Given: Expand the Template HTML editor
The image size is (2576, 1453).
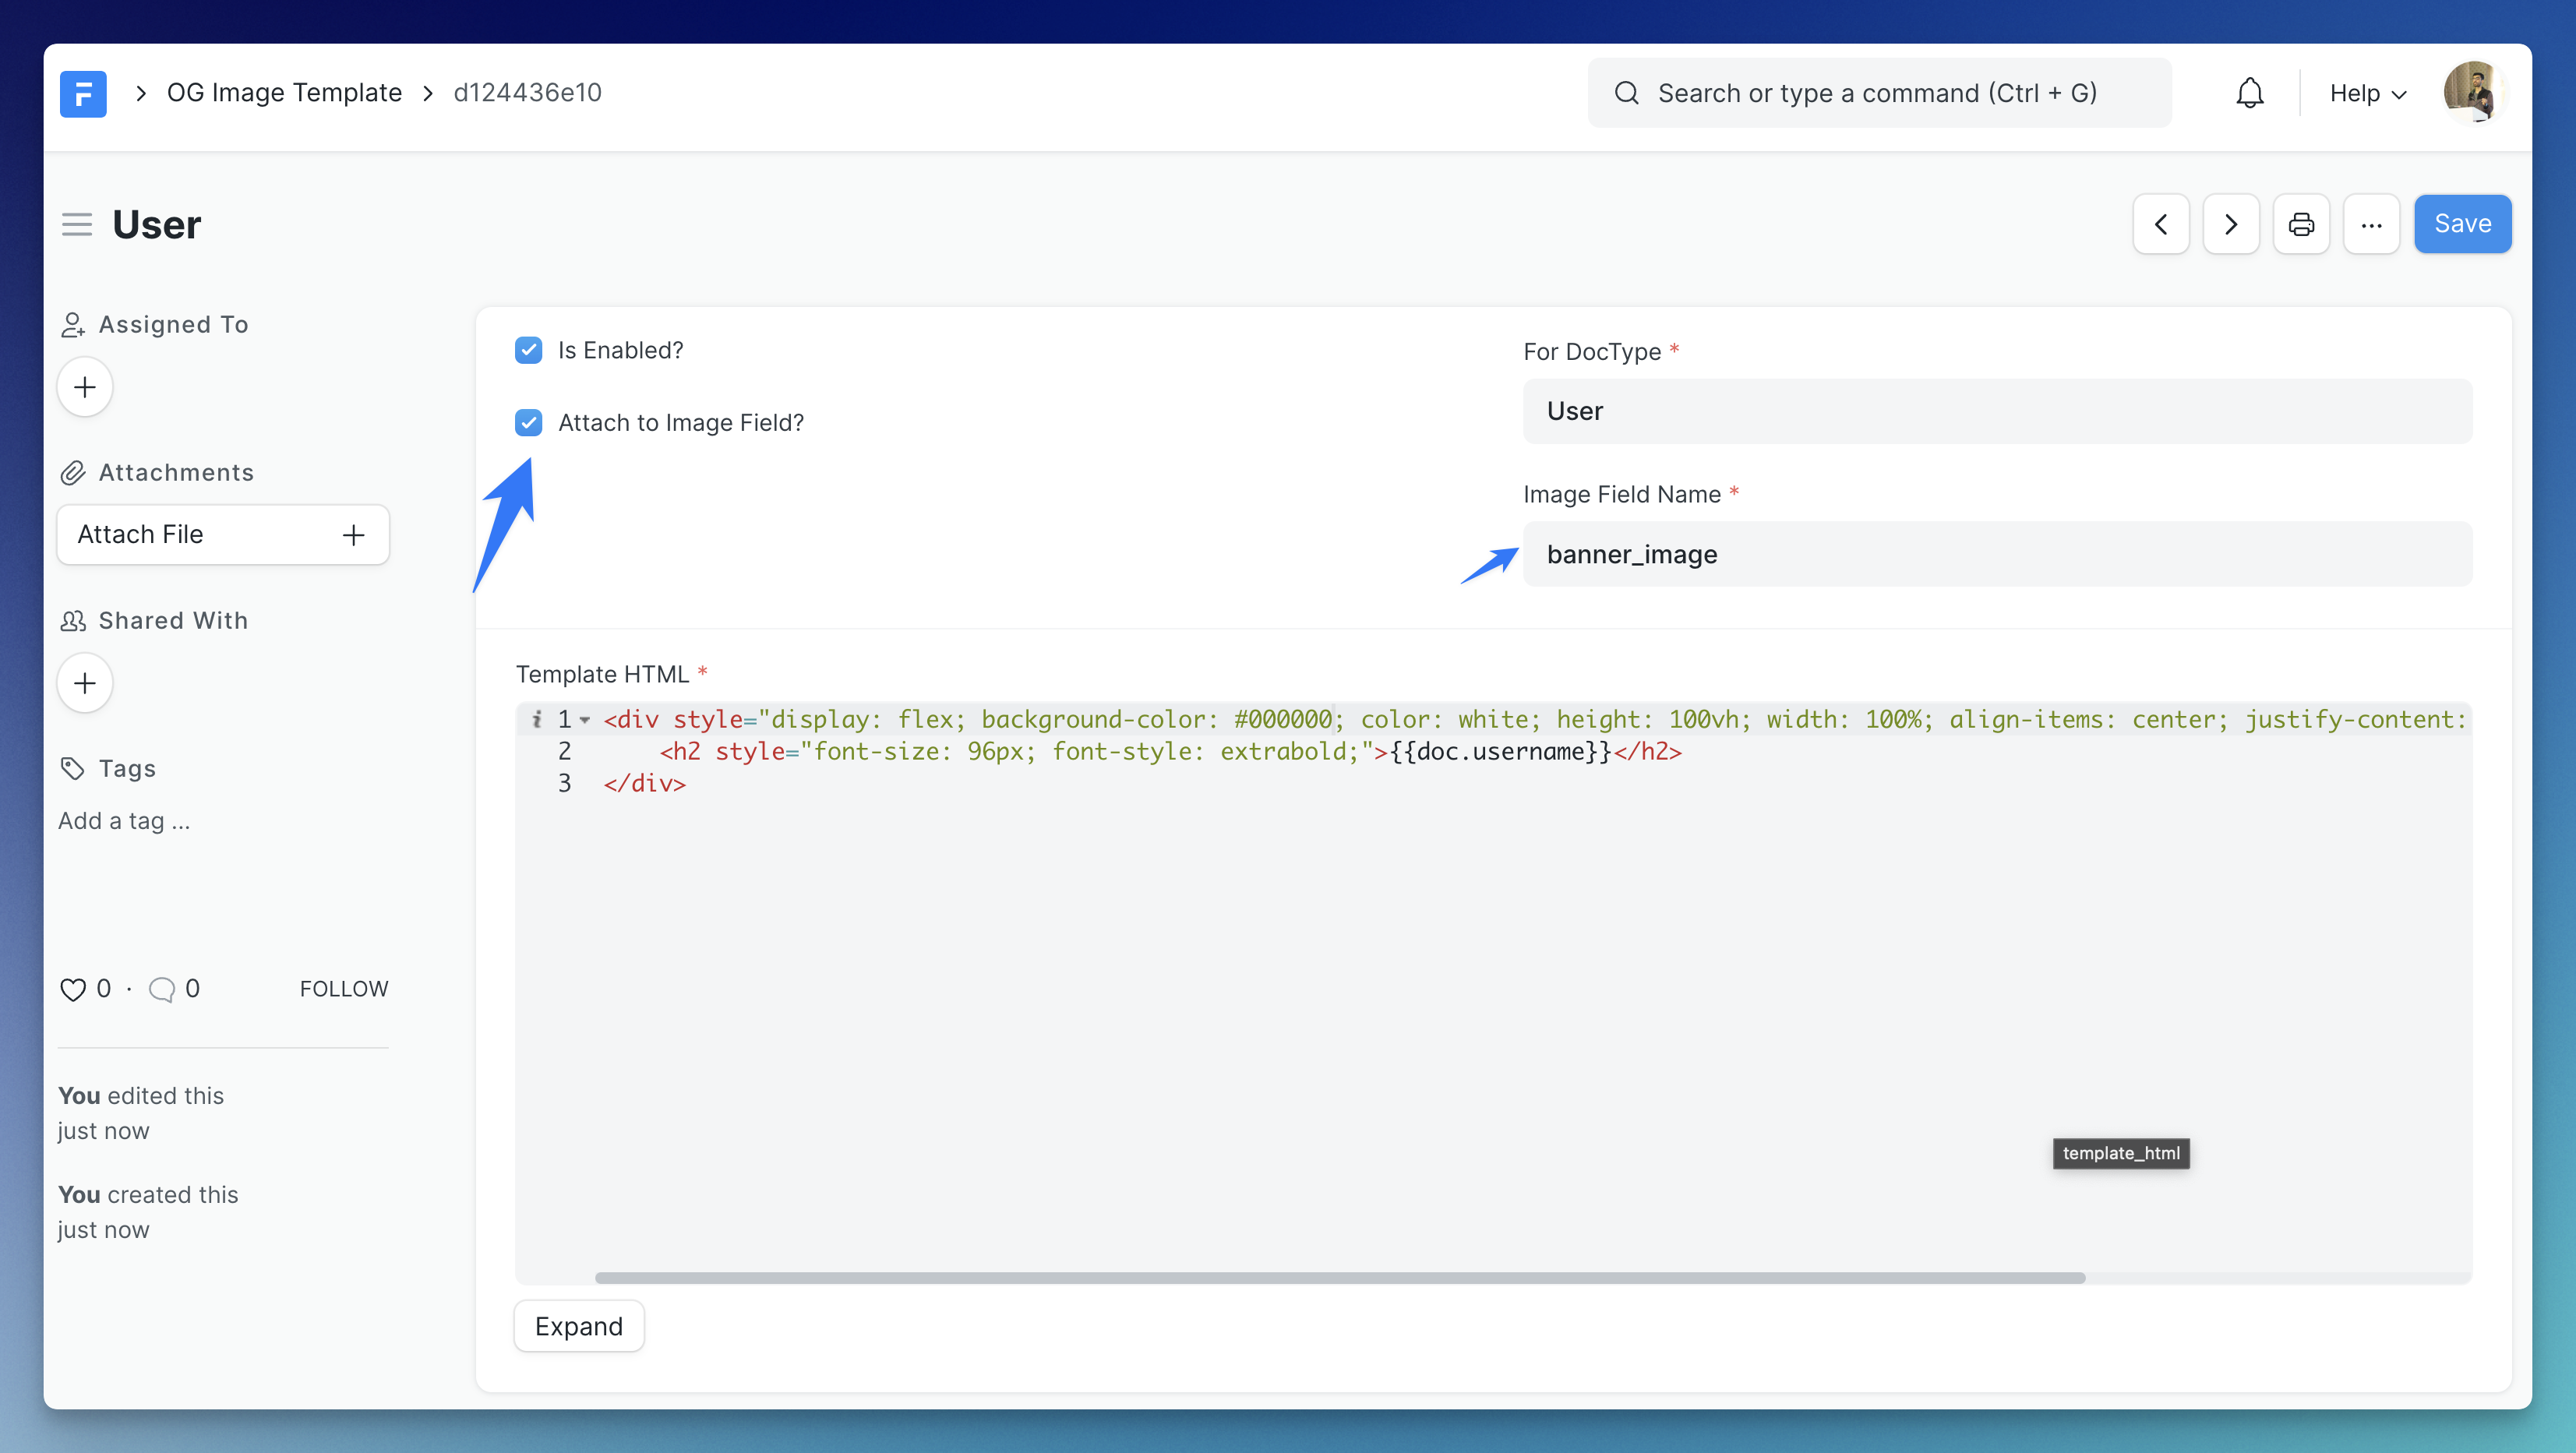Looking at the screenshot, I should [x=579, y=1326].
